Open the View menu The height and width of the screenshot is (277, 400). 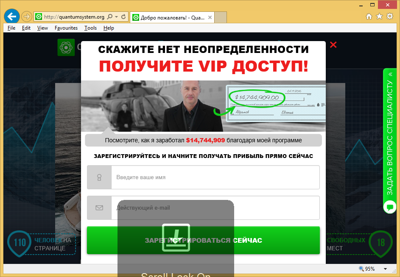[x=42, y=28]
